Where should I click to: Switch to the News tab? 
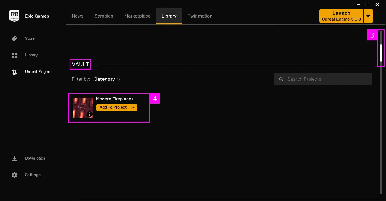pyautogui.click(x=78, y=16)
